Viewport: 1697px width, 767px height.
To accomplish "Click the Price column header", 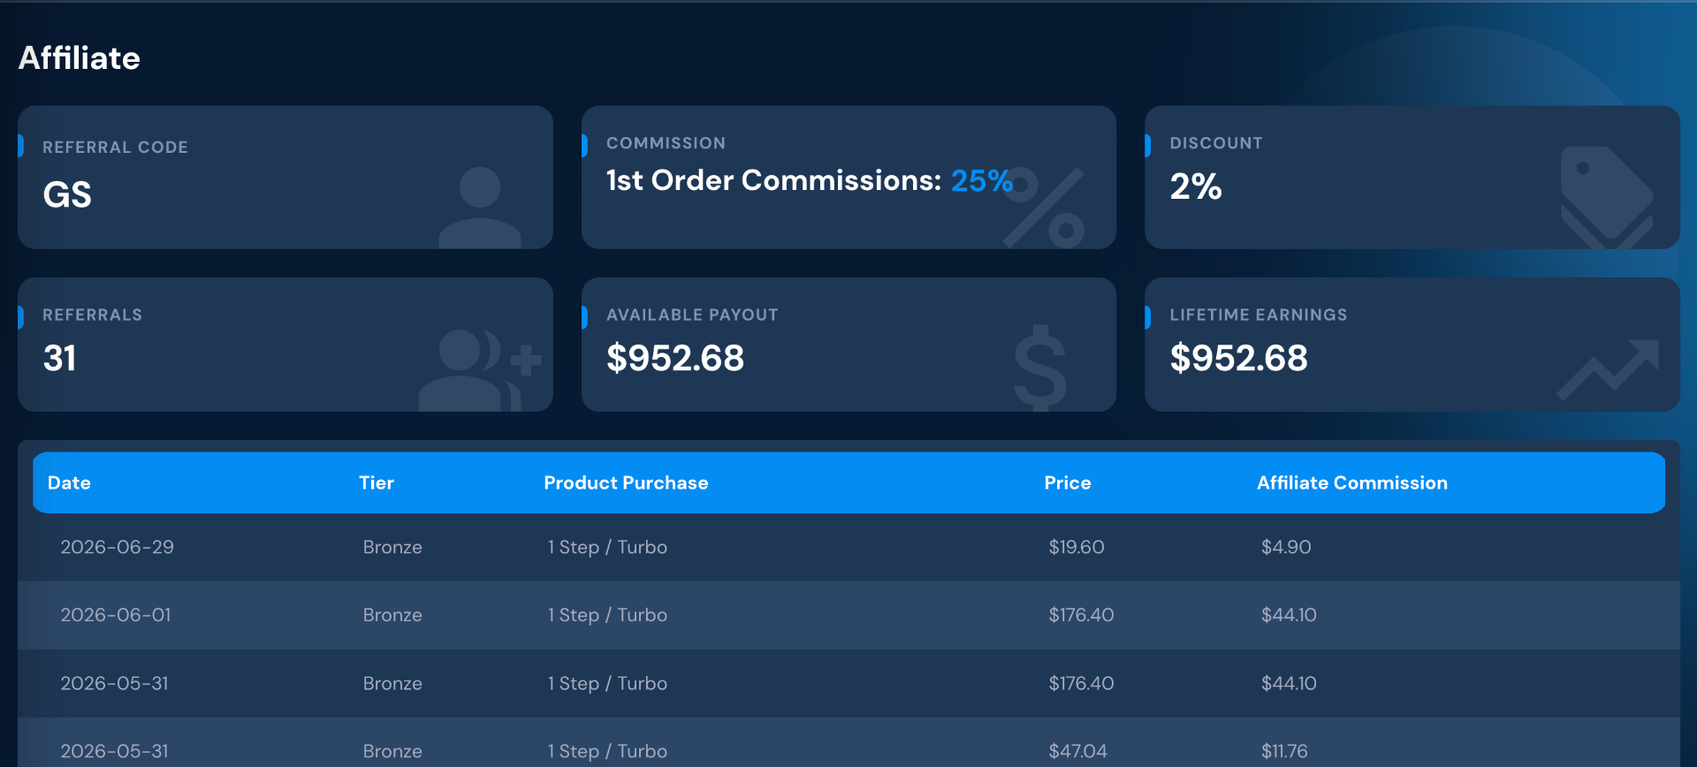I will tap(1068, 482).
